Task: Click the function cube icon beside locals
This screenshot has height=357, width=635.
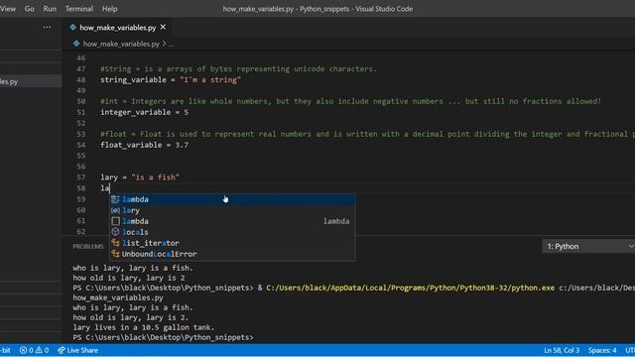Action: click(x=115, y=232)
